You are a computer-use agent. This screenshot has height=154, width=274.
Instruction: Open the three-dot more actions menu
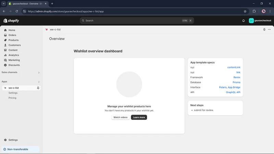269,29
